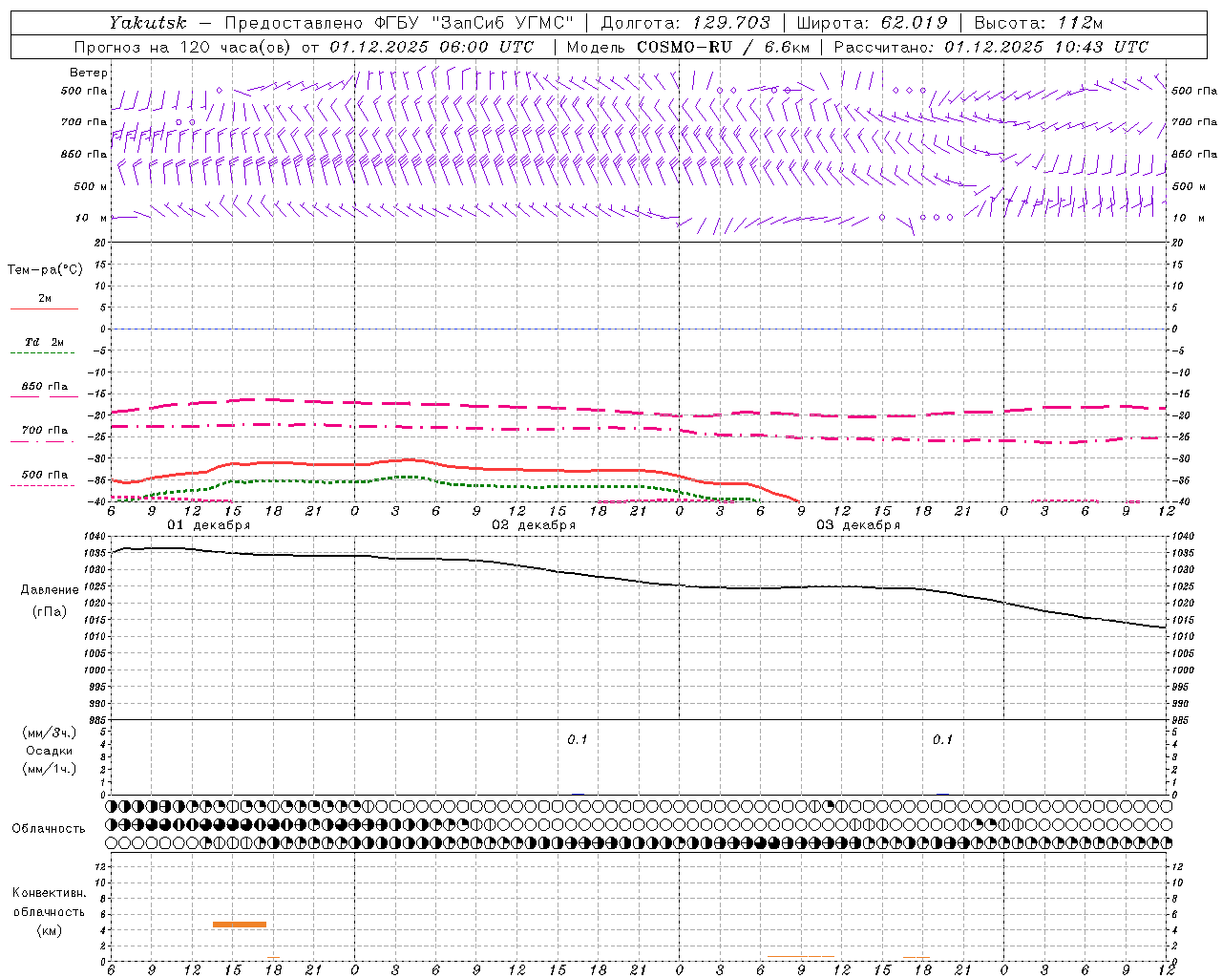Click 'Рассчитано: 01.12.2025 10:43 UTC' text
Image resolution: width=1222 pixels, height=978 pixels.
coord(991,47)
